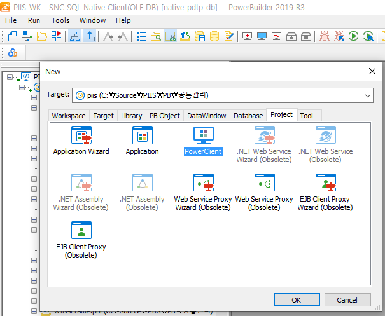Open the File menu
The image size is (385, 316).
click(11, 20)
